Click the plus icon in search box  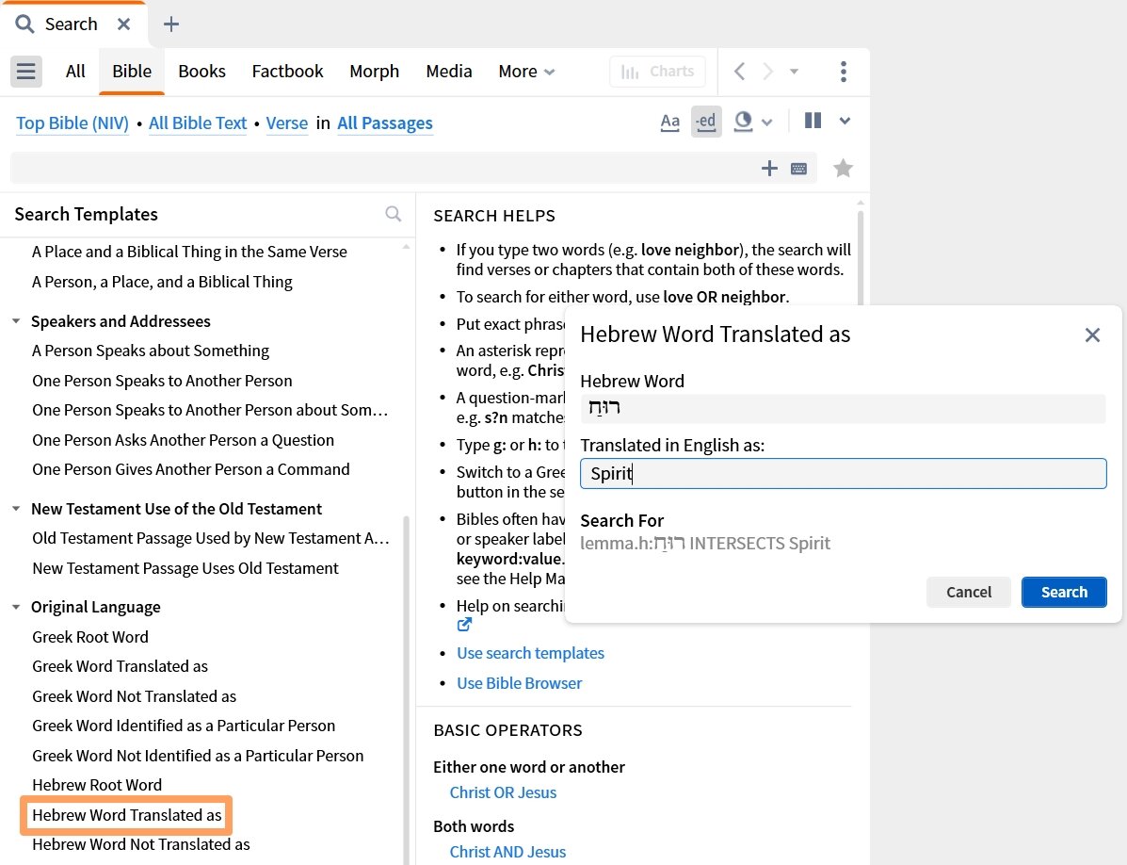pos(769,169)
